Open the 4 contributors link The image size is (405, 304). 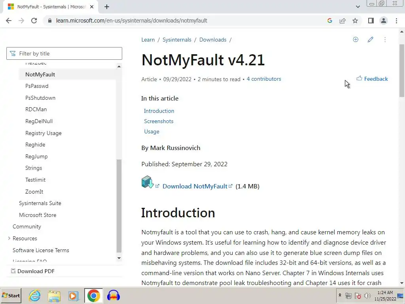[264, 79]
